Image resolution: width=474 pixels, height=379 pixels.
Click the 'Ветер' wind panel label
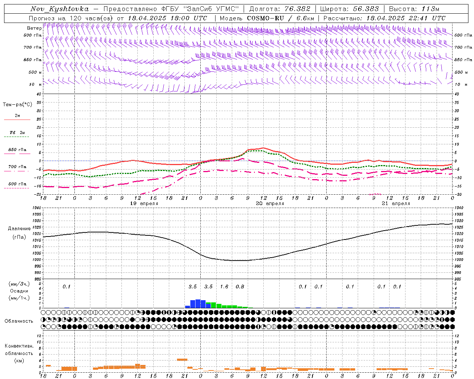click(x=34, y=28)
